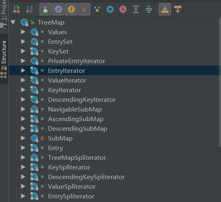Click Group Methods by Defining Type icon
221x202 pixels.
click(97, 9)
